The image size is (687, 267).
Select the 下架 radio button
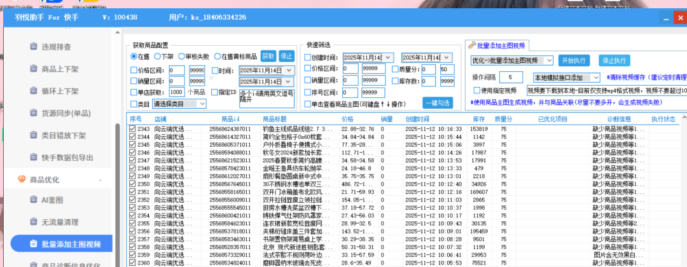[x=156, y=57]
